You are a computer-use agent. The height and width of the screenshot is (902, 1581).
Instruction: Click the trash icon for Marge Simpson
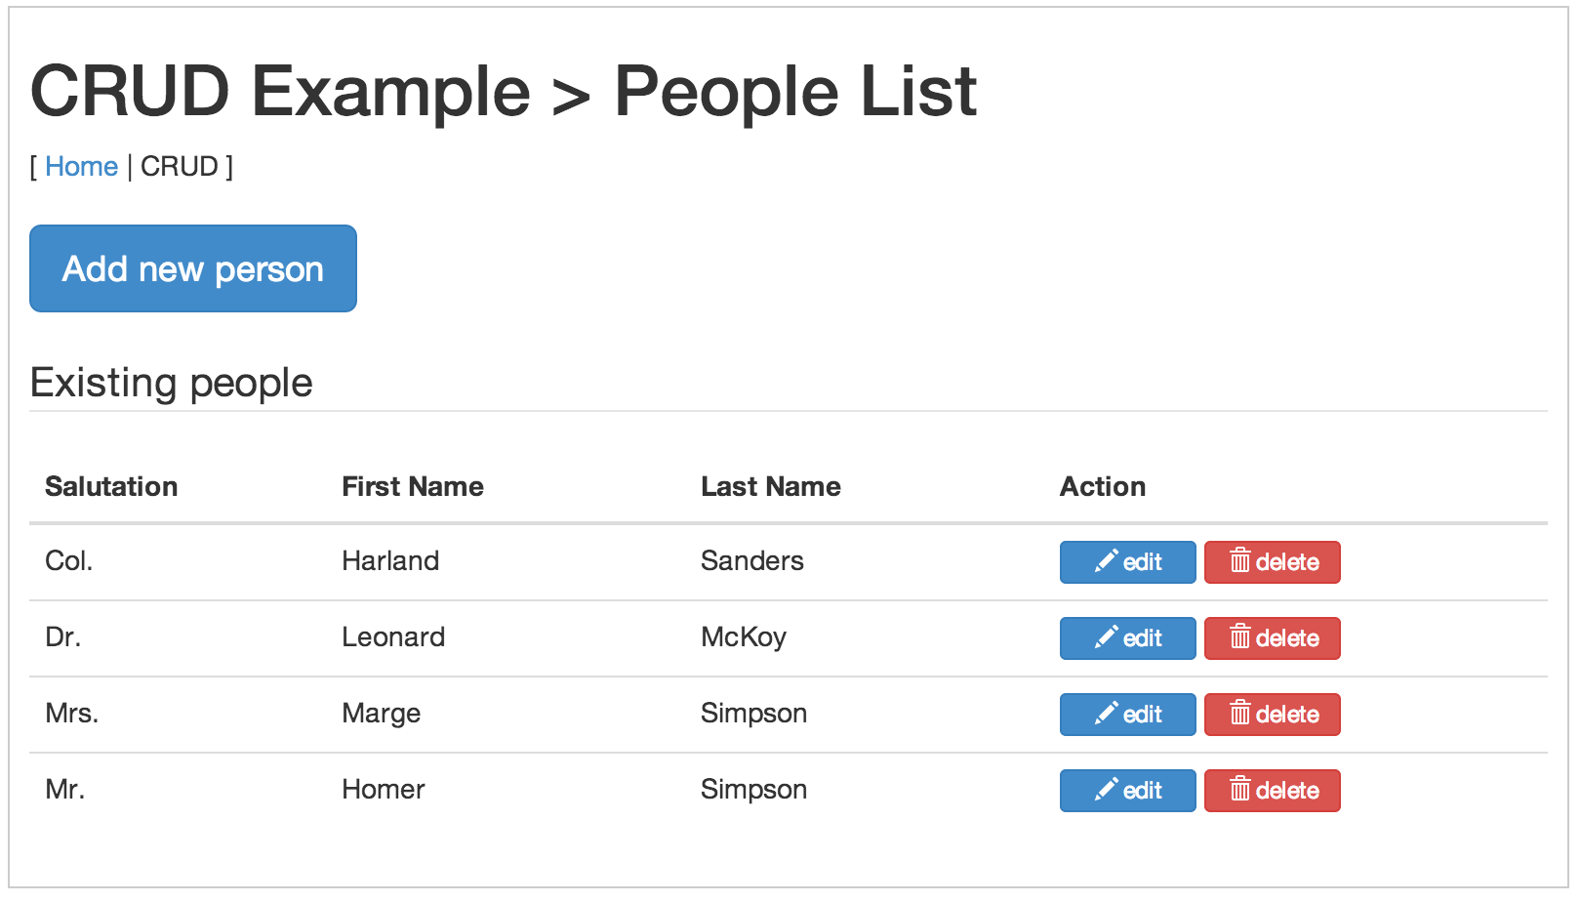[x=1239, y=714]
